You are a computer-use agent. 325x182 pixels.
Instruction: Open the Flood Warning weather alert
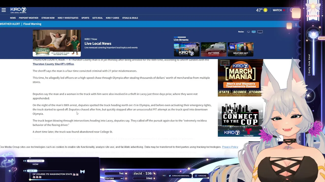pos(32,24)
